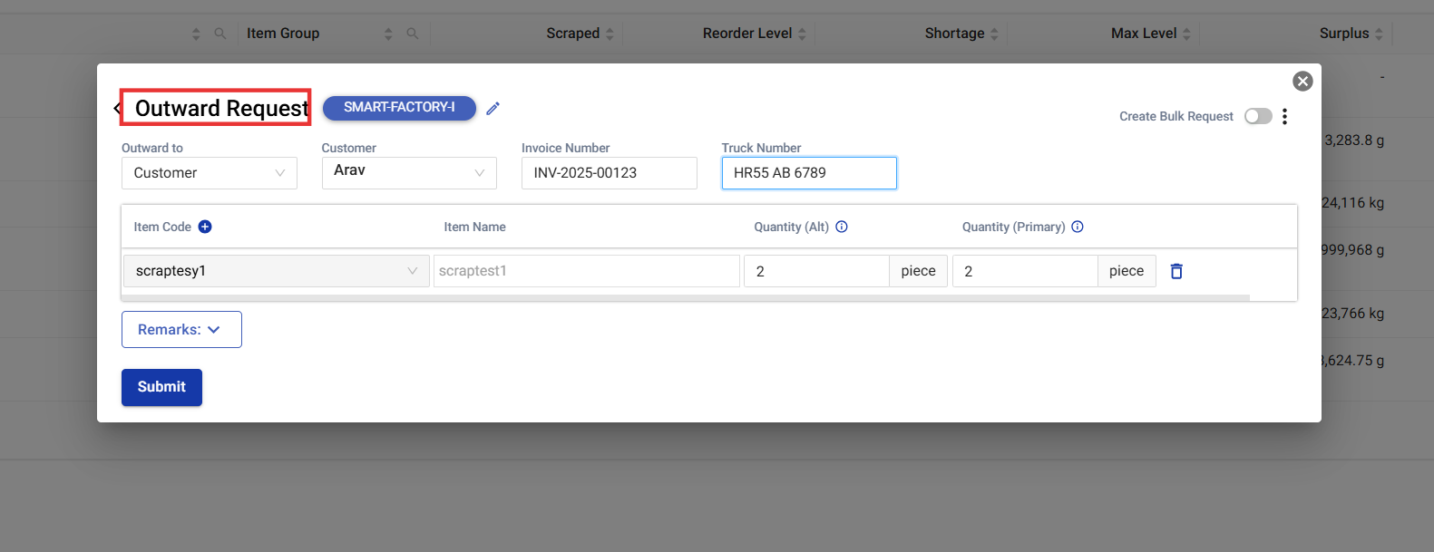Open the three-dot more options menu
The image size is (1434, 552).
pyautogui.click(x=1284, y=116)
